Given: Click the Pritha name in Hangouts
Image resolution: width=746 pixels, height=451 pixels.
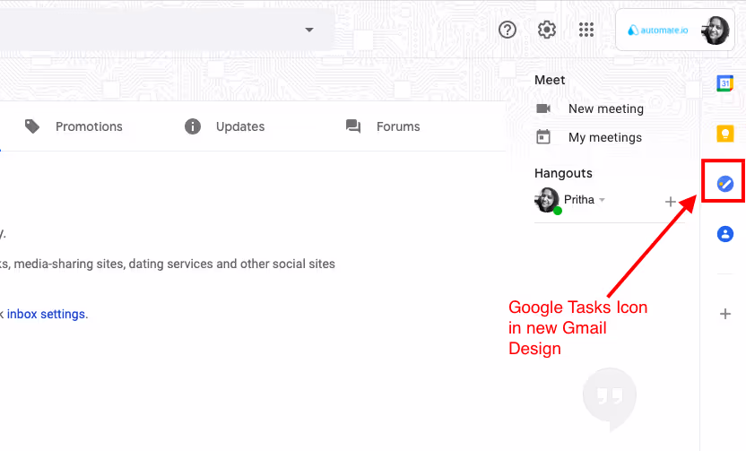Looking at the screenshot, I should [579, 200].
